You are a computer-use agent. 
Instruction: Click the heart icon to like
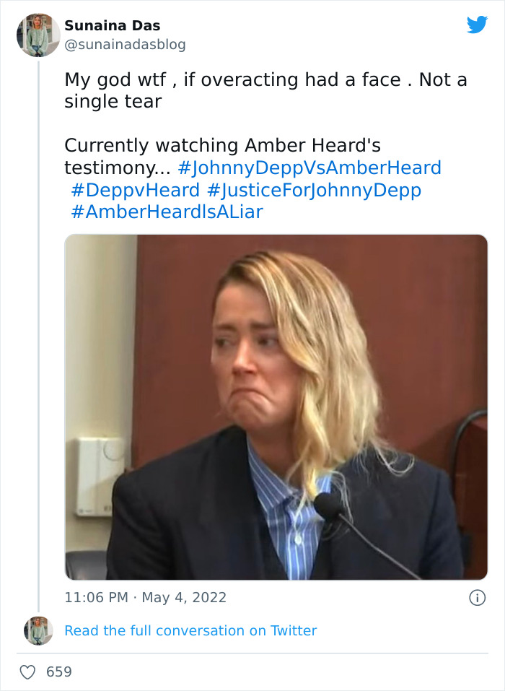(x=29, y=671)
